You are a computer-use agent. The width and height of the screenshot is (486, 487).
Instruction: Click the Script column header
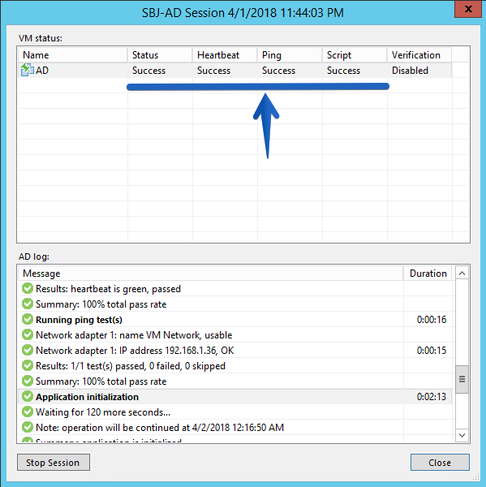(355, 55)
